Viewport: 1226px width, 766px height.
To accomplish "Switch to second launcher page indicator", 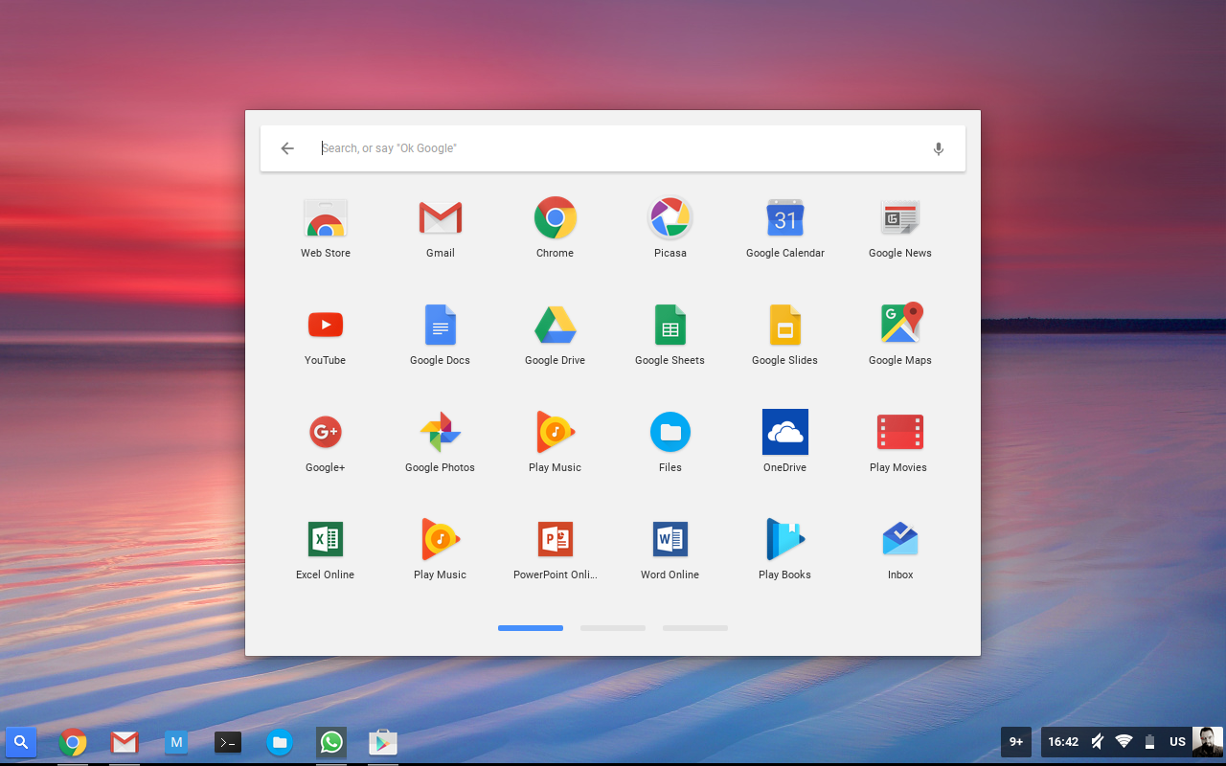I will (613, 628).
